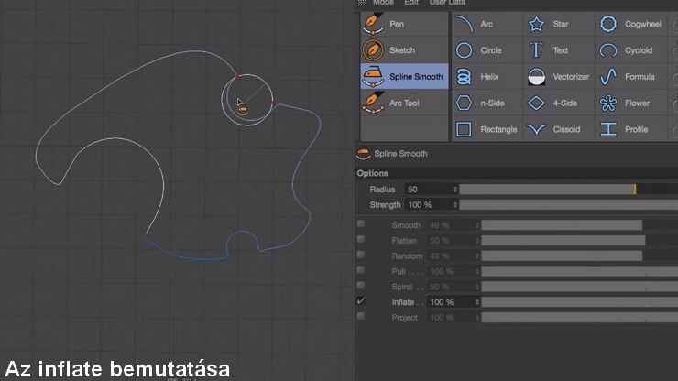Click the Strength percentage stepper
This screenshot has height=381, width=678.
point(455,204)
